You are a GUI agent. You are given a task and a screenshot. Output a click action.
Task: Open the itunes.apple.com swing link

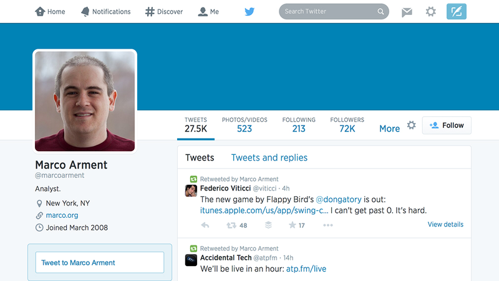coord(264,210)
